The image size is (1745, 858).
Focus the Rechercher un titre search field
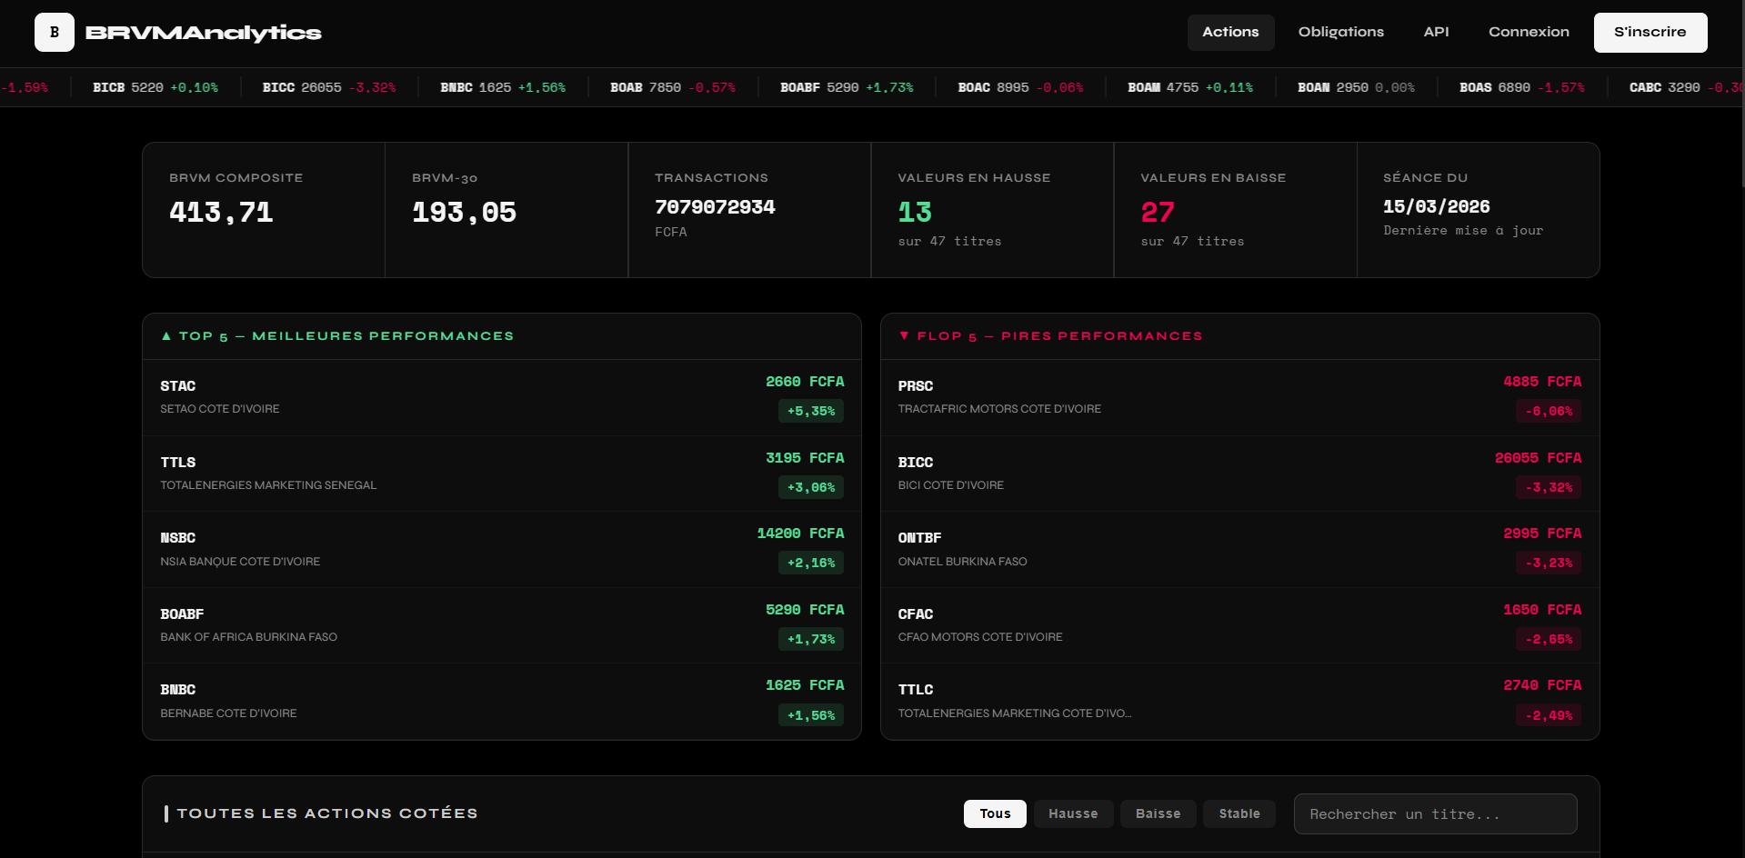pyautogui.click(x=1434, y=814)
